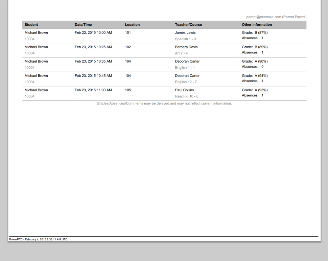Click course English 12 - 7
This screenshot has height=261, width=328.
[186, 82]
